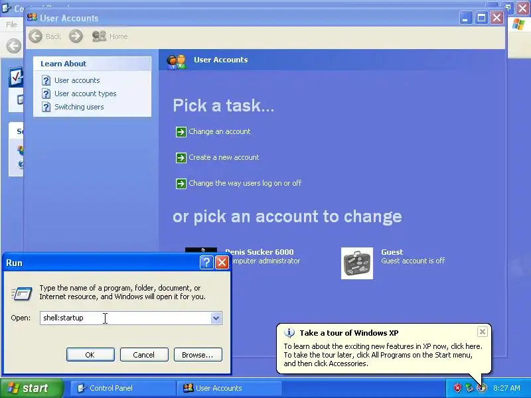Click green arrow icon next to 'Change an account'
The width and height of the screenshot is (531, 398).
click(181, 131)
